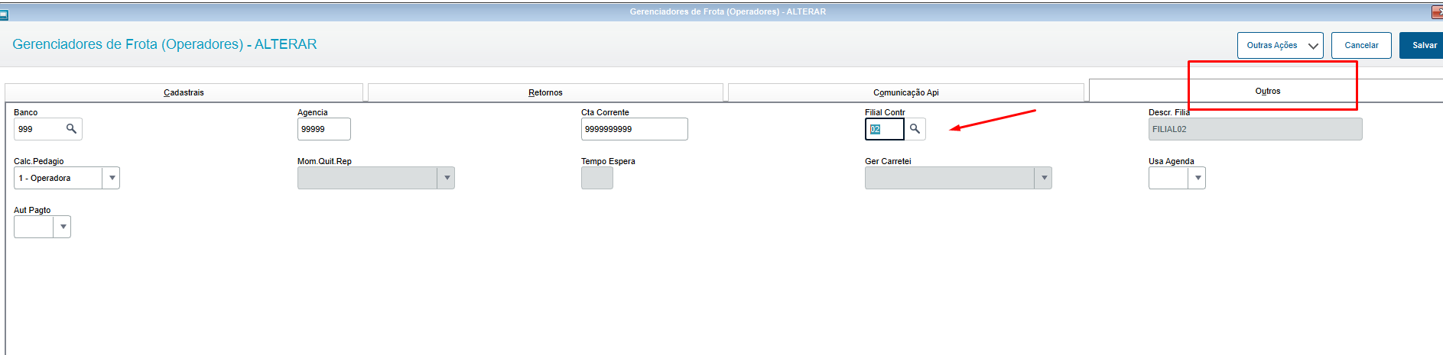This screenshot has width=1443, height=355.
Task: Expand the Usa Agenda dropdown
Action: [x=1197, y=178]
